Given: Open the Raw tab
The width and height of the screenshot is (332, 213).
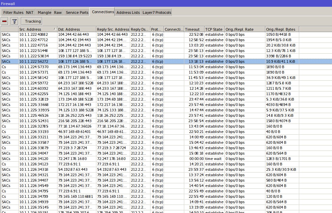Looking at the screenshot, I should [x=57, y=12].
